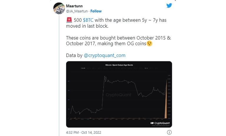
Task: Open Maartunn's profile avatar
Action: 59,8
